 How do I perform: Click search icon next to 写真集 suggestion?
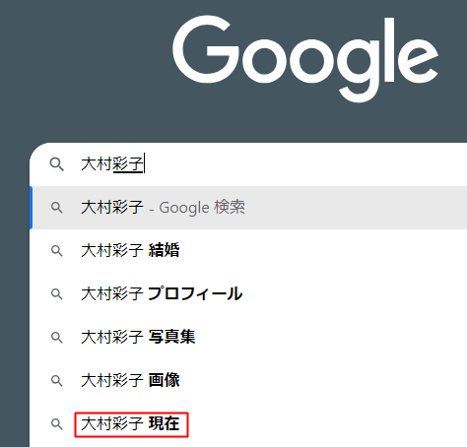pyautogui.click(x=56, y=338)
